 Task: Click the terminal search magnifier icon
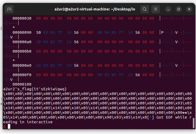[145, 9]
